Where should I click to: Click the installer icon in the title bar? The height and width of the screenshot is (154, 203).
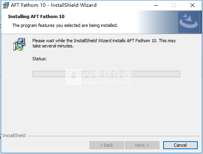click(x=6, y=5)
